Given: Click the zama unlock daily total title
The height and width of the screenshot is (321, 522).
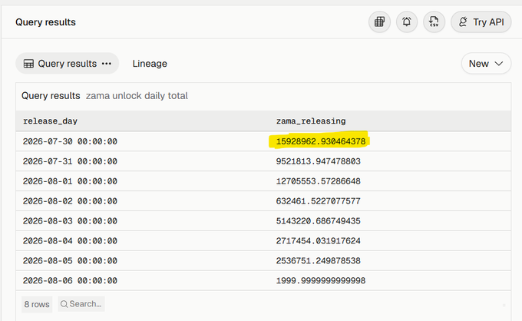Looking at the screenshot, I should point(137,96).
